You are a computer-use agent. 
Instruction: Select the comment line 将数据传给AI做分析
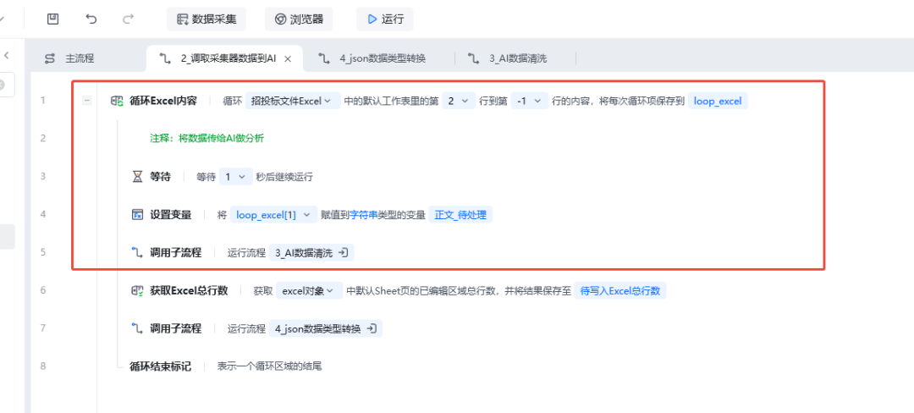pyautogui.click(x=207, y=139)
